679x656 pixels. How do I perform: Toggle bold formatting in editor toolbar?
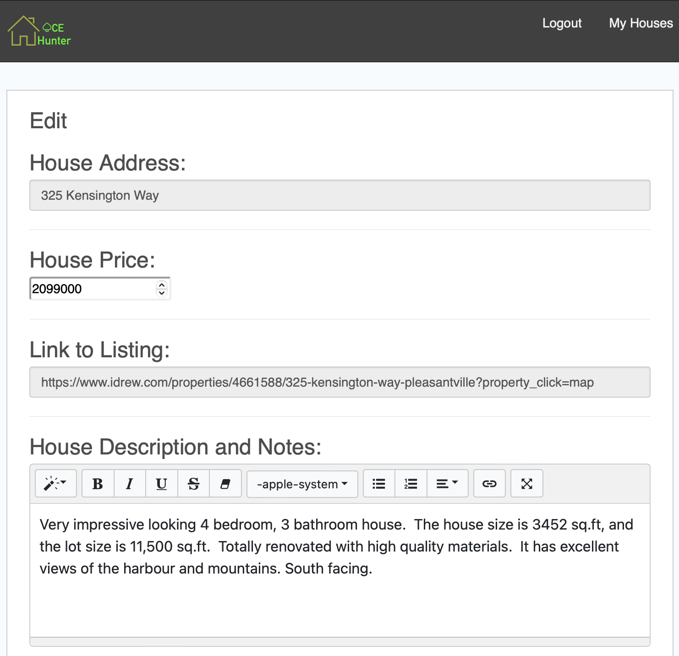pyautogui.click(x=98, y=484)
